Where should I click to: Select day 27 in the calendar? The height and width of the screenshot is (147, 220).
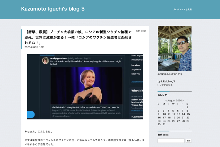[x=178, y=121]
